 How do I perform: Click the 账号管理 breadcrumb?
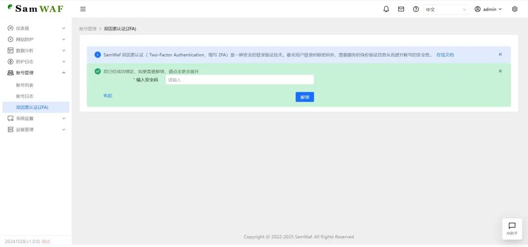(x=88, y=29)
